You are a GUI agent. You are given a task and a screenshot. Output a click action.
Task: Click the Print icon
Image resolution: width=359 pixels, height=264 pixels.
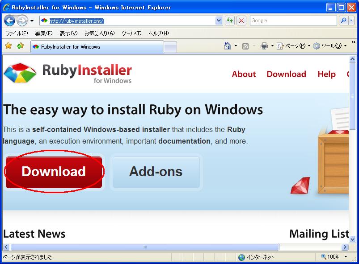264,46
